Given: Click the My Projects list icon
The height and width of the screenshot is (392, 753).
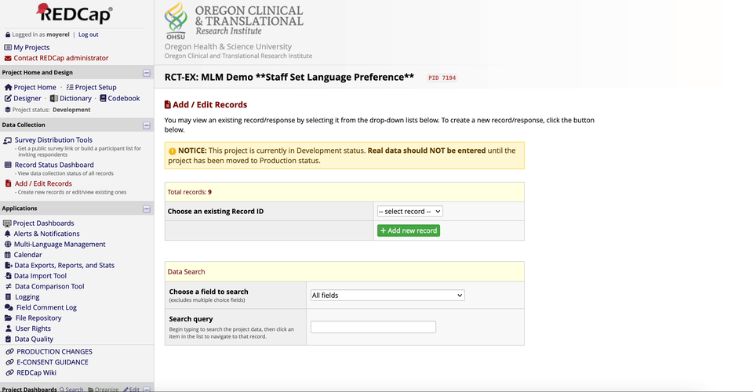Looking at the screenshot, I should (8, 48).
